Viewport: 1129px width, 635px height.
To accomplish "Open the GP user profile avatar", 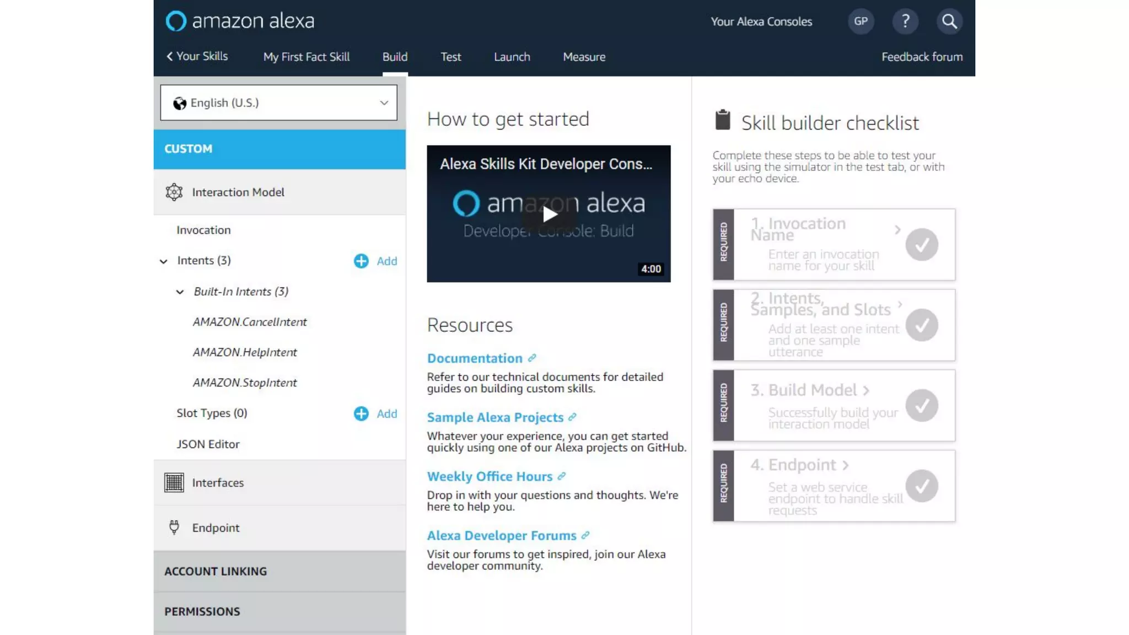I will (861, 21).
